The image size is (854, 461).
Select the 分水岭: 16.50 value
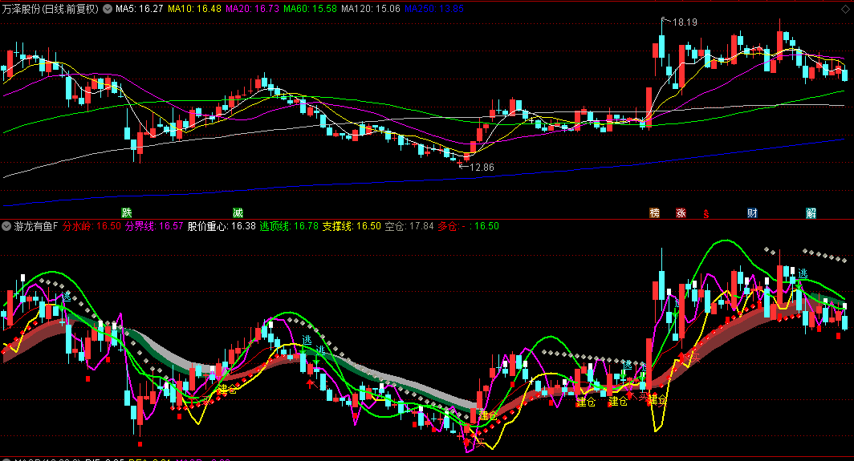point(91,226)
